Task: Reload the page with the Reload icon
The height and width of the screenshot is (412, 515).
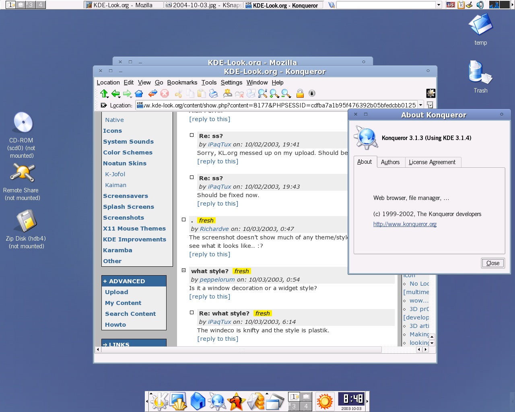Action: click(x=152, y=94)
